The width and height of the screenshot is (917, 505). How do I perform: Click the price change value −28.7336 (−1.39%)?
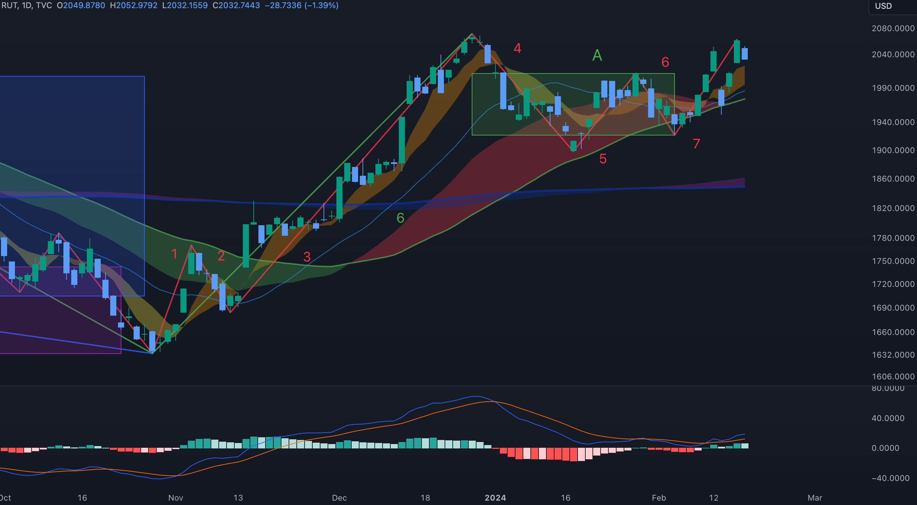click(x=301, y=5)
